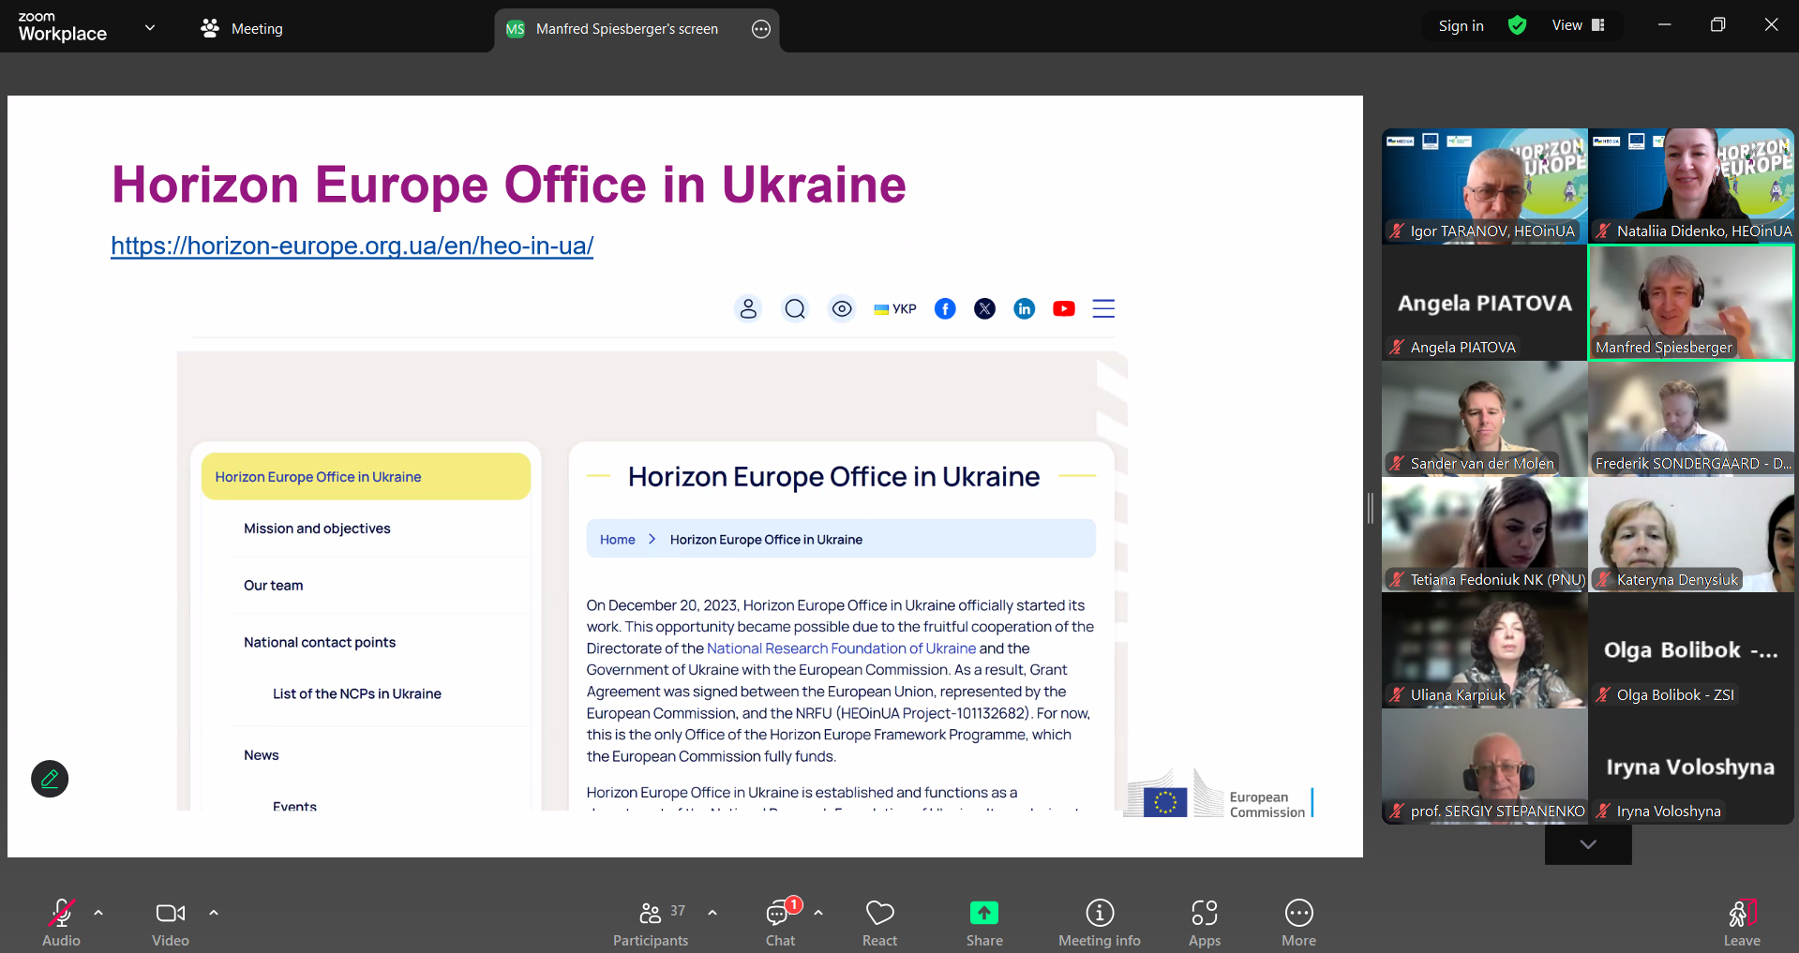Select prof. SERGIY STEPANENKO video tile
This screenshot has width=1799, height=953.
coord(1485,767)
